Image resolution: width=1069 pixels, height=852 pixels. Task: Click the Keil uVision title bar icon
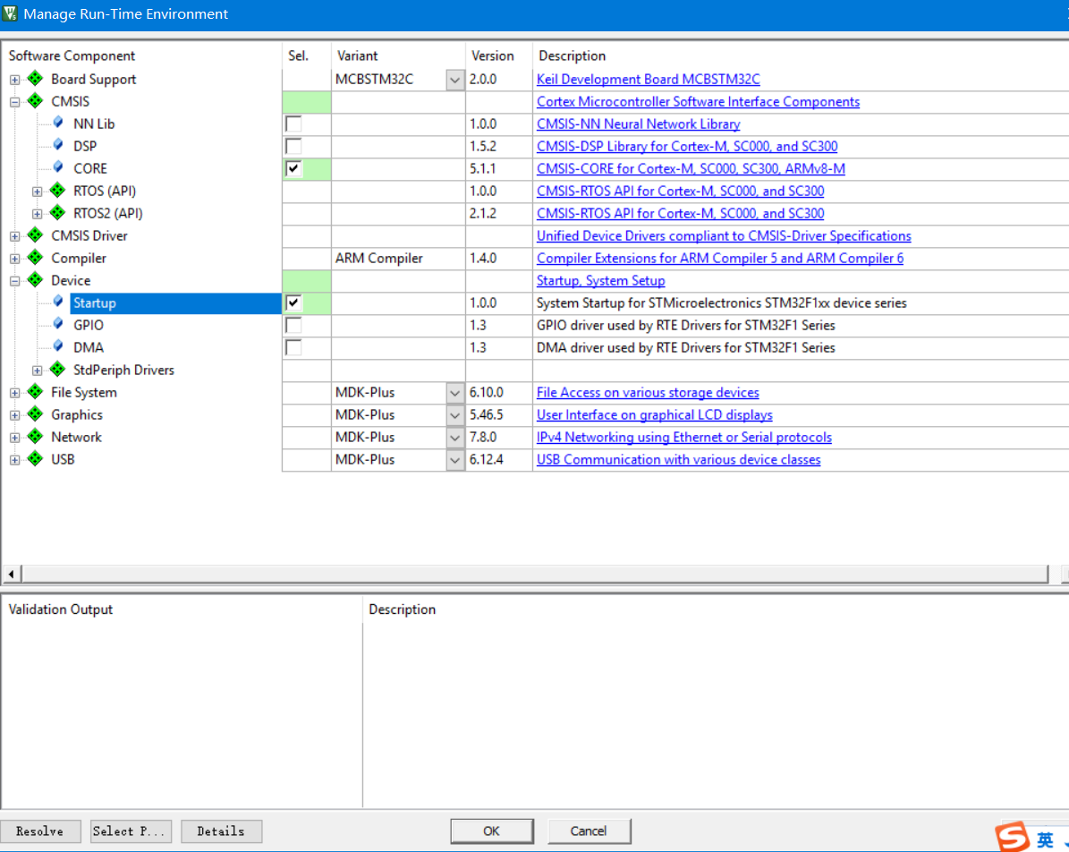10,13
